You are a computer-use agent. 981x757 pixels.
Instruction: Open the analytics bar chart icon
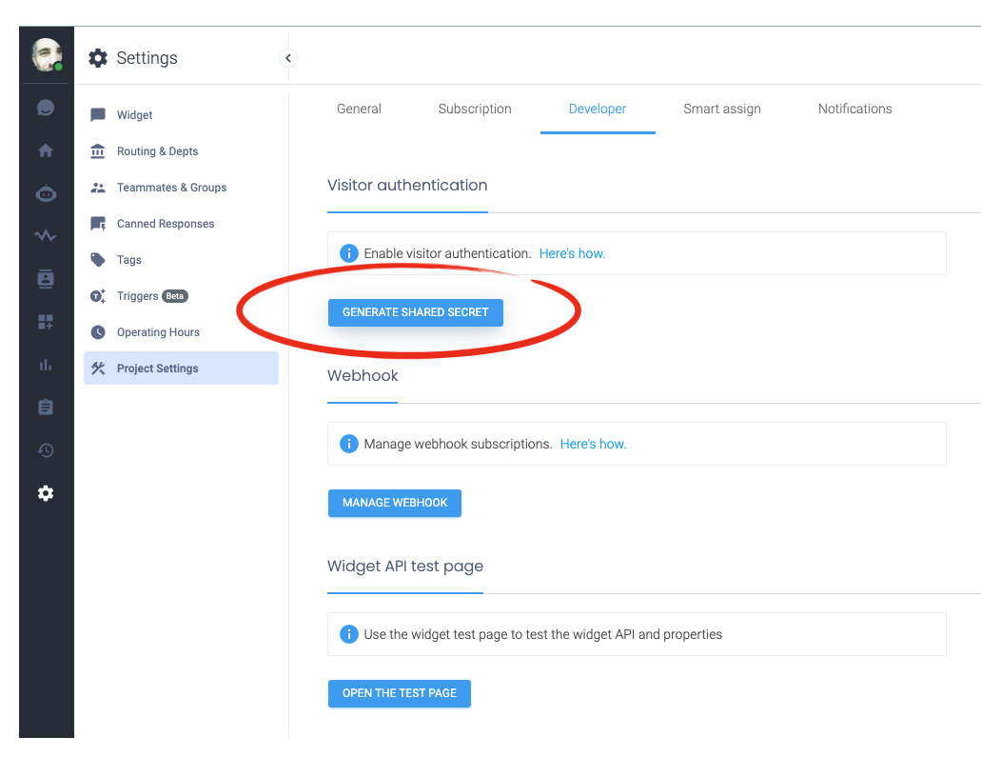pos(46,365)
